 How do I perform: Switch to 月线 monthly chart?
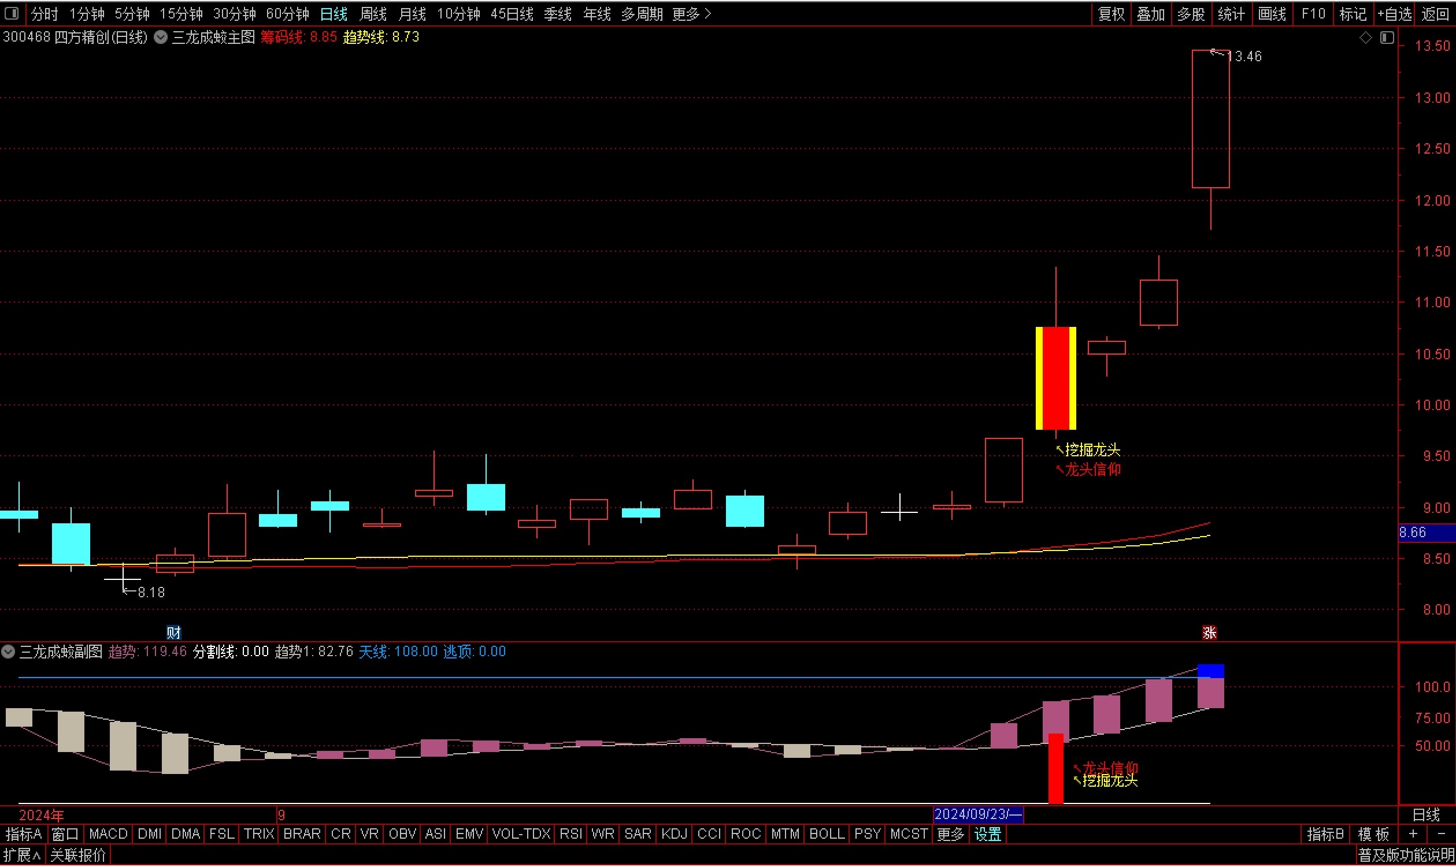(x=412, y=13)
